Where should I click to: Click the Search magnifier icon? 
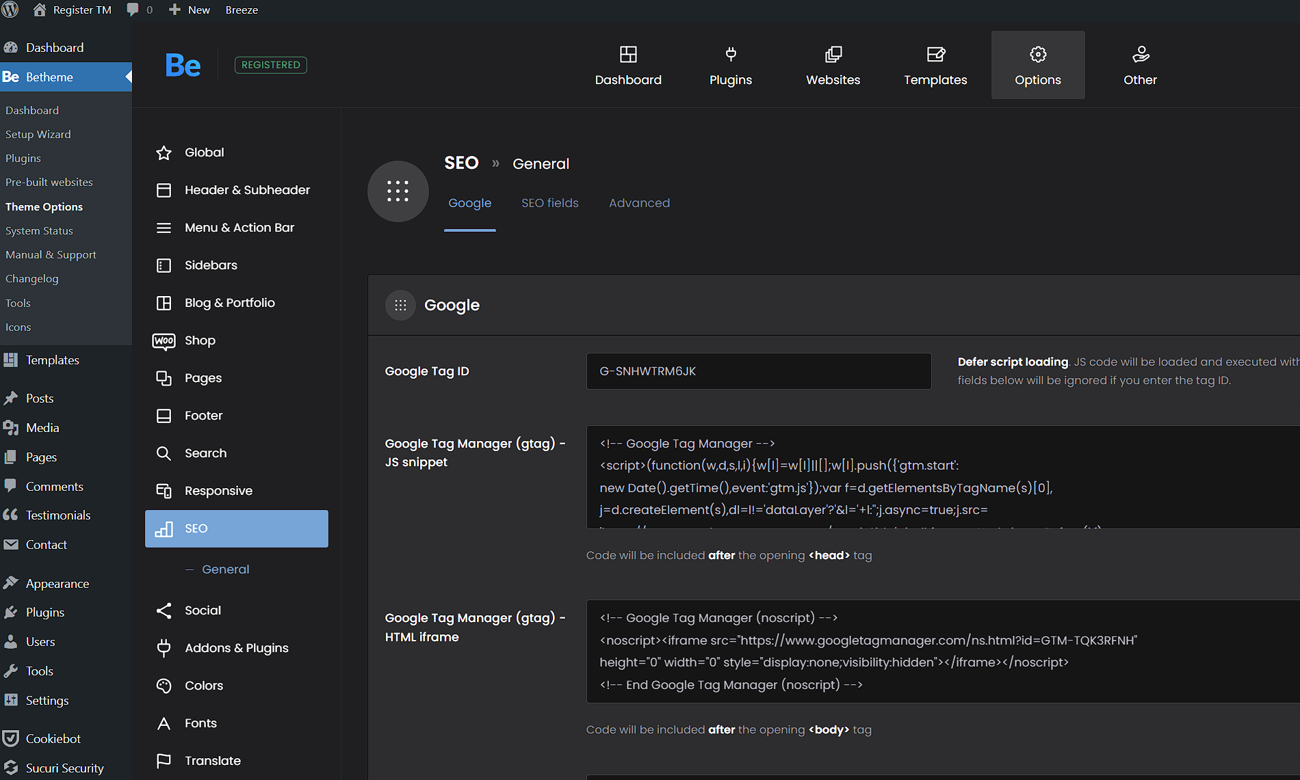pos(164,453)
